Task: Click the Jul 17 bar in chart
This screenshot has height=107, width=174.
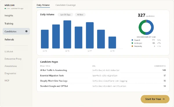Action: tap(90, 35)
